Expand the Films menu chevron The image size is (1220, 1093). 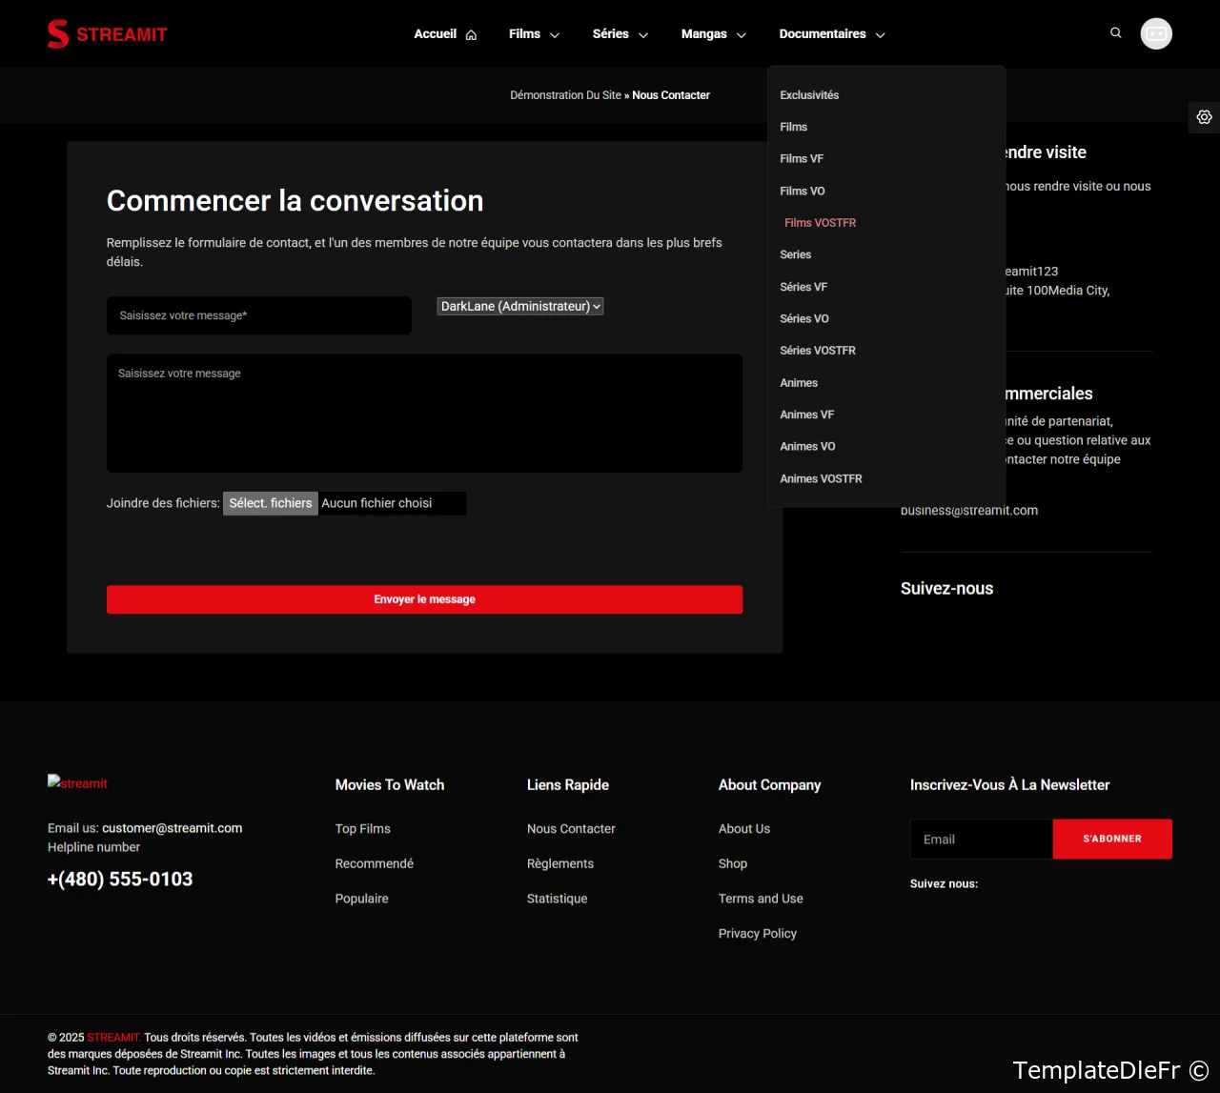click(x=555, y=35)
